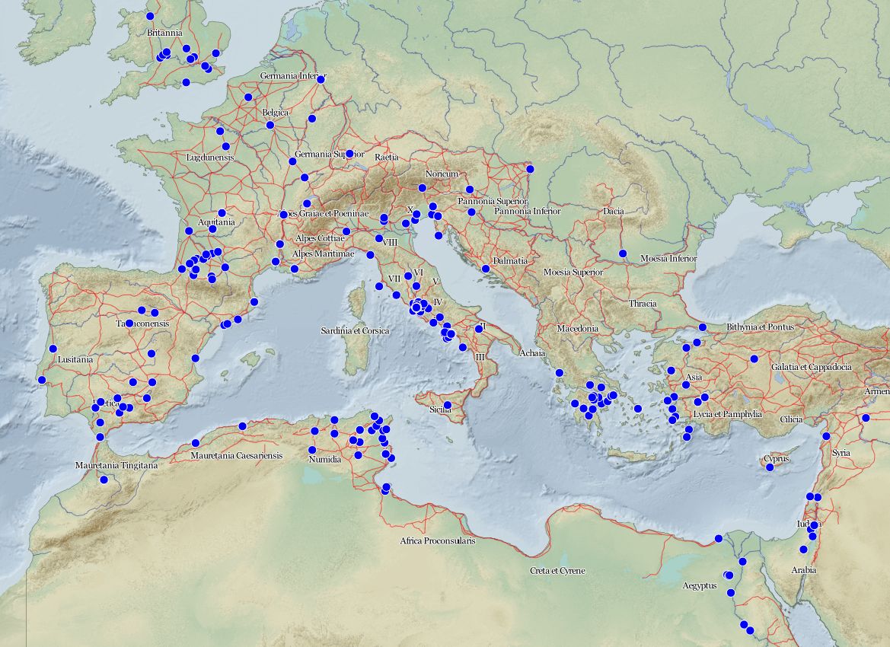Select the marker on Cyprus
The image size is (890, 647).
coord(770,467)
